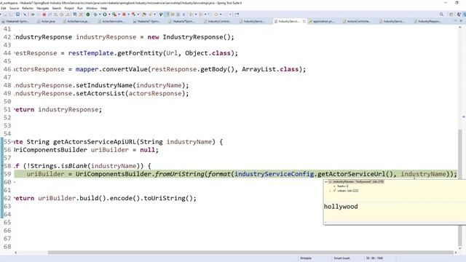This screenshot has height=262, width=466.
Task: Click the scroll-up arrow of vertical scrollbar
Action: (x=460, y=28)
